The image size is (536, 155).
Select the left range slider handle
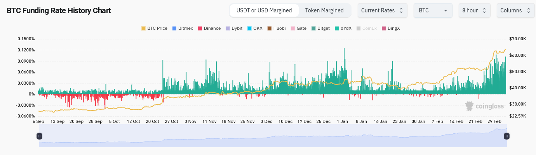39,136
